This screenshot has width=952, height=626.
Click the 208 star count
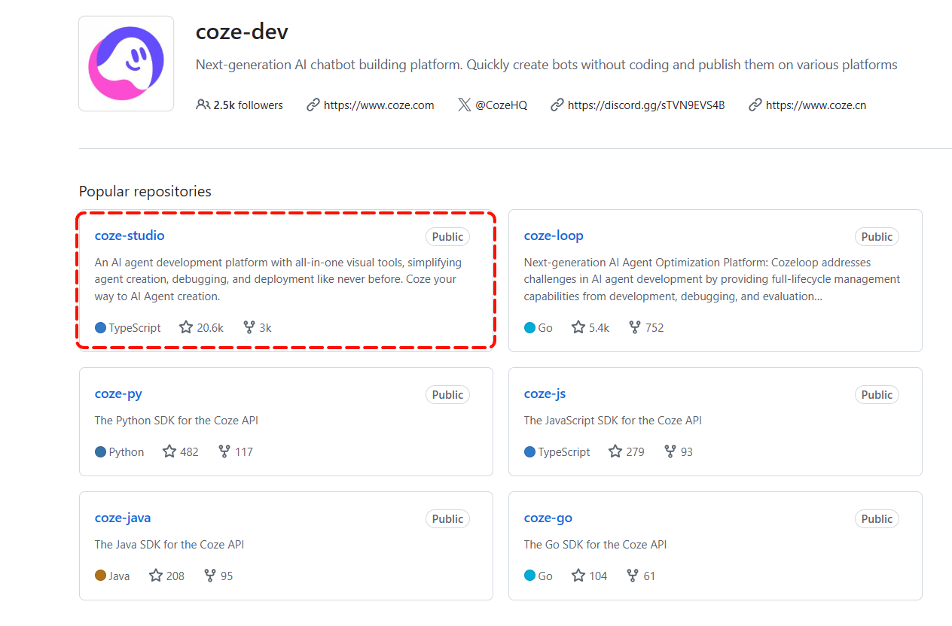[x=175, y=576]
